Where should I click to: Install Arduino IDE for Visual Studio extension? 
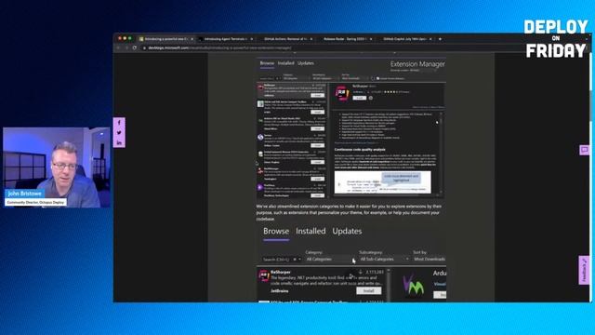(x=317, y=128)
